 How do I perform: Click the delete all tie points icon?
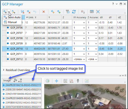point(22,12)
